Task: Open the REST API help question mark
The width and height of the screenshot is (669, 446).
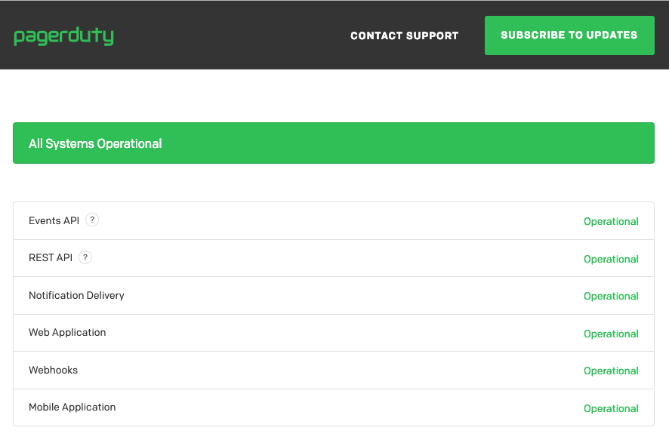Action: 85,257
